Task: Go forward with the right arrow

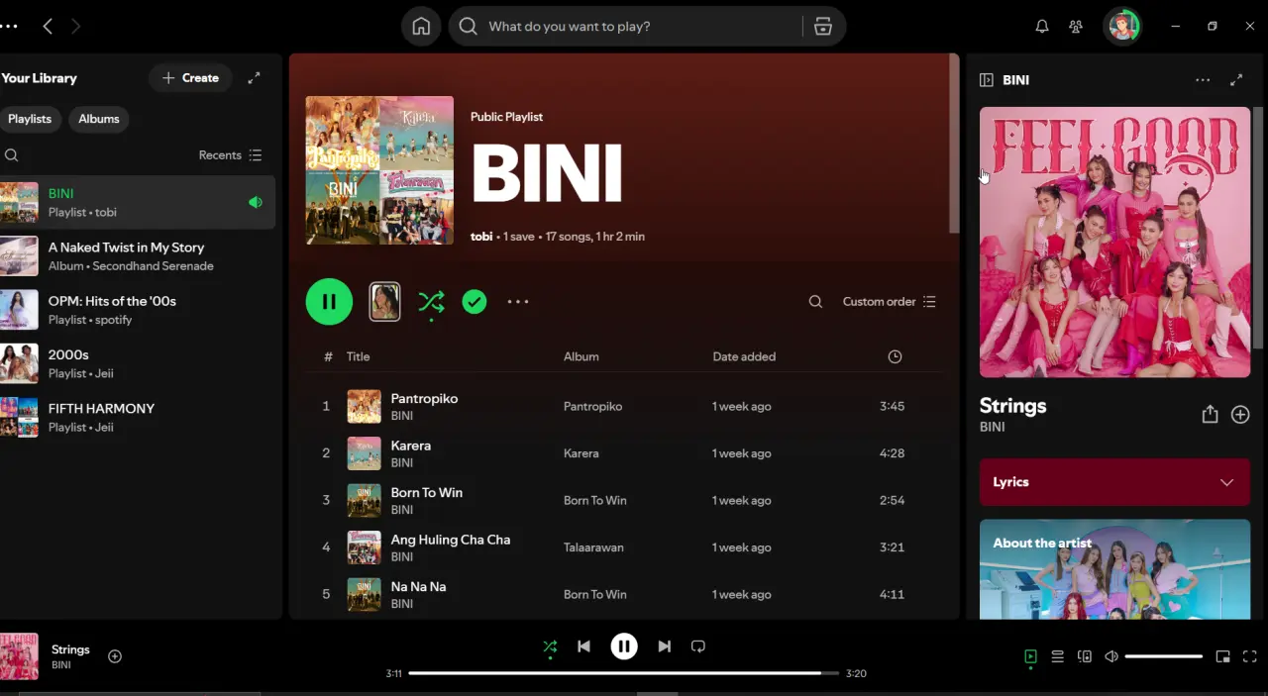Action: point(76,27)
